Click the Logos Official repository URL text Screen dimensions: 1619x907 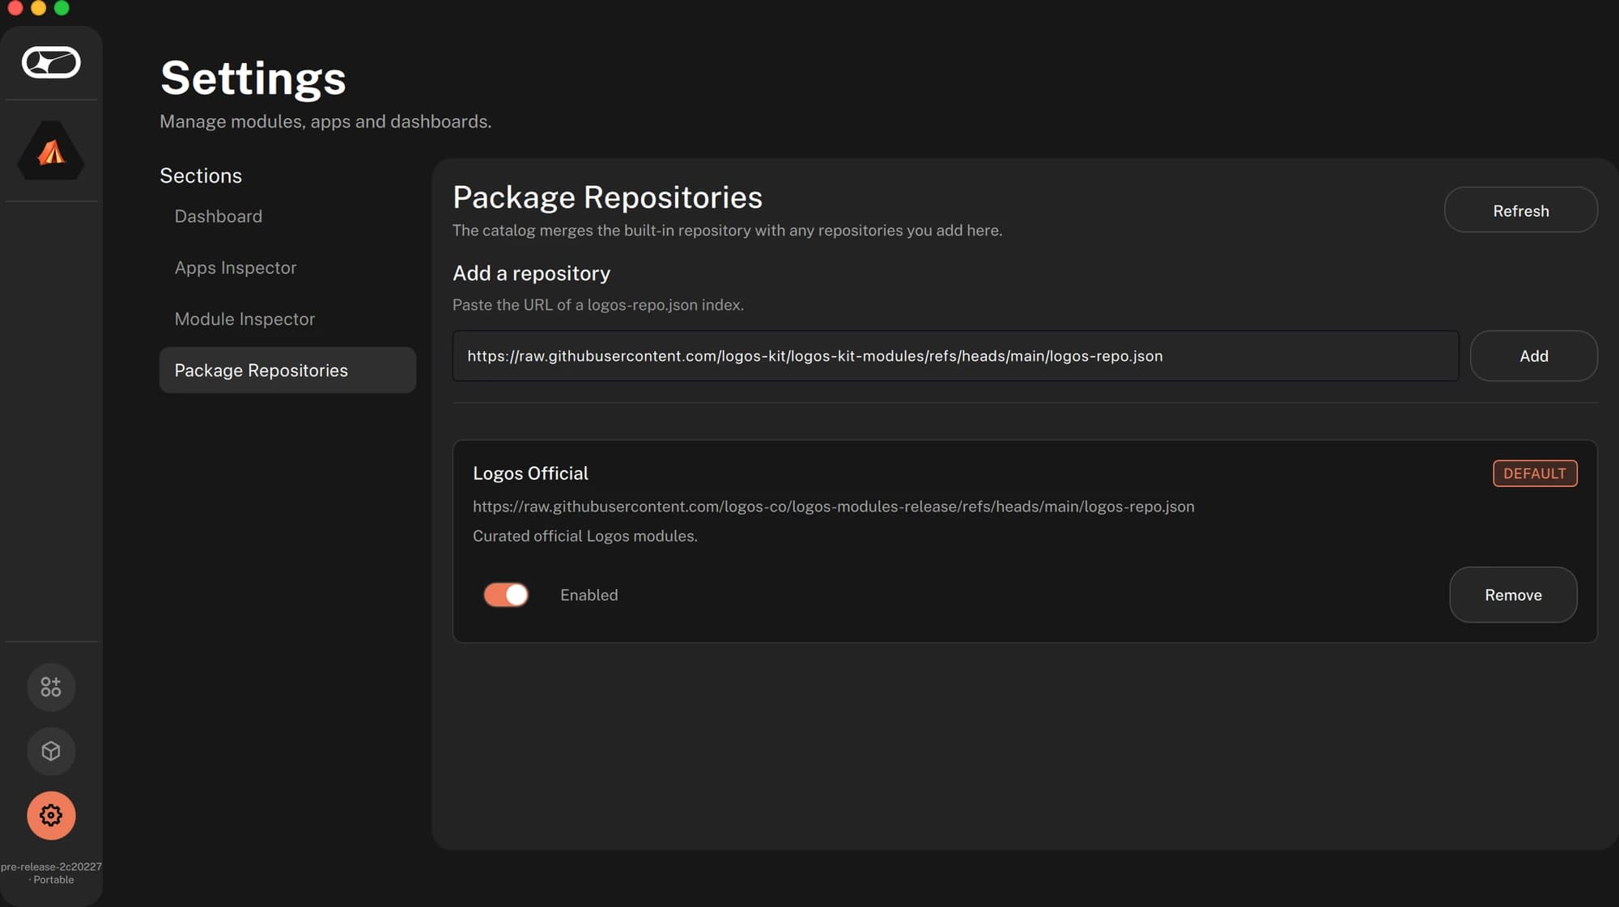click(833, 506)
